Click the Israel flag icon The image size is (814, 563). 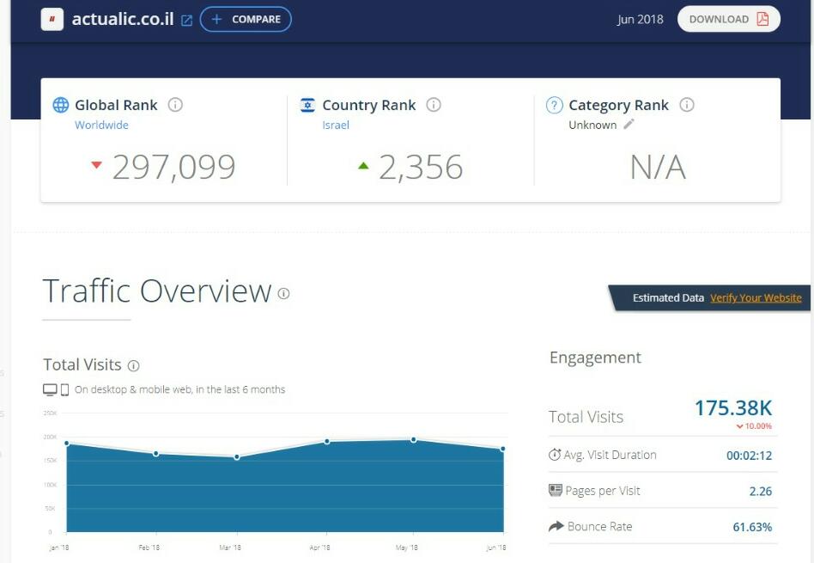307,105
